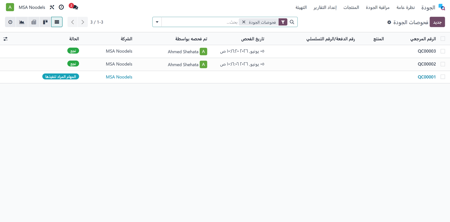This screenshot has height=222, width=450.
Task: Open the مراقبة الجودة menu
Action: [378, 7]
